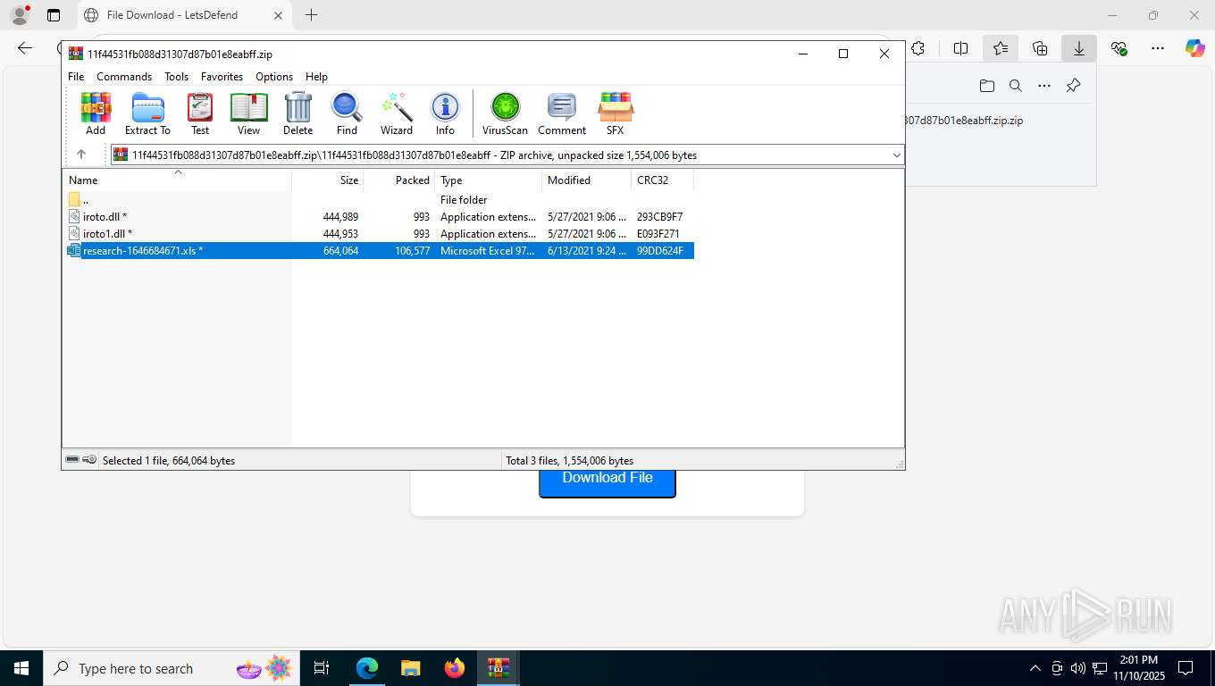
Task: Select iroto.dll file row
Action: click(379, 217)
